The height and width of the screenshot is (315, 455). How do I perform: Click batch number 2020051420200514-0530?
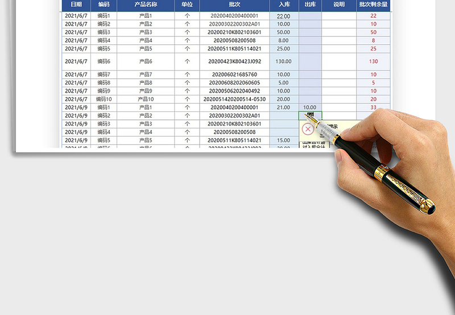[x=234, y=99]
